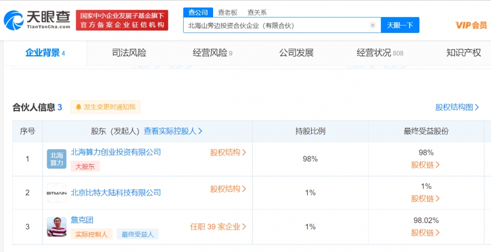Open 北京比特大陆科技有限公司 company link

click(x=116, y=192)
